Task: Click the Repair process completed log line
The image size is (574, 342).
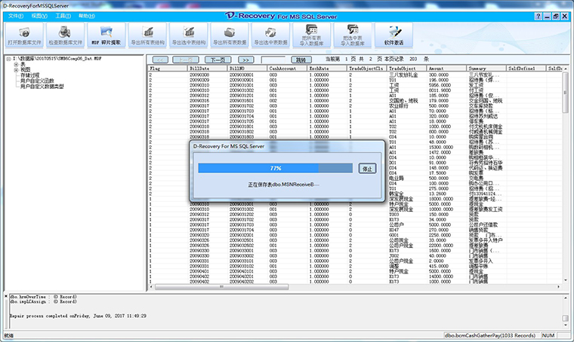Action: (78, 316)
